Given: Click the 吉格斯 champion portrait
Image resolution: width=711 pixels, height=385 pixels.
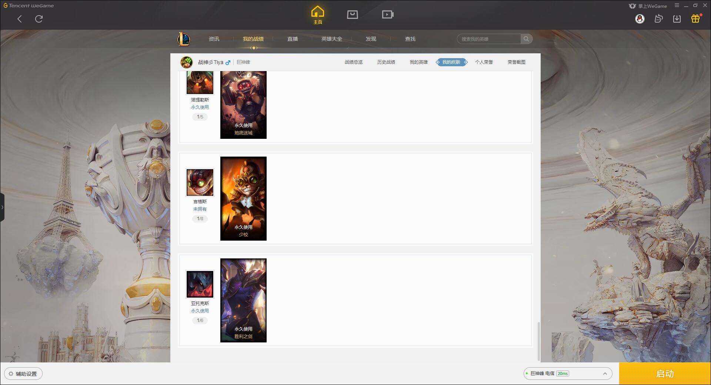Looking at the screenshot, I should (x=200, y=183).
